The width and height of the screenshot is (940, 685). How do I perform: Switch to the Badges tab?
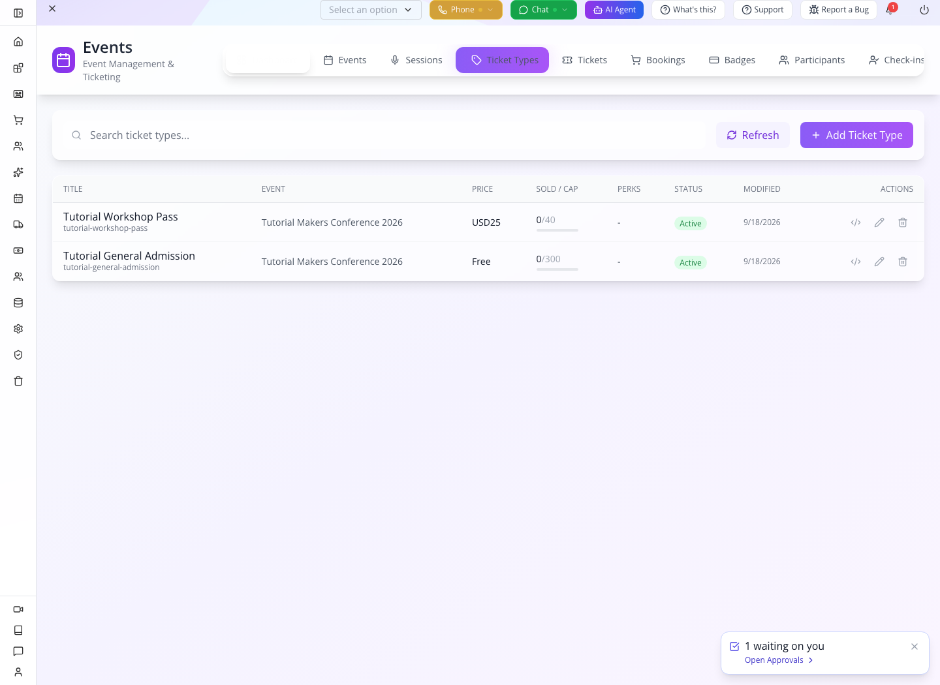tap(732, 60)
